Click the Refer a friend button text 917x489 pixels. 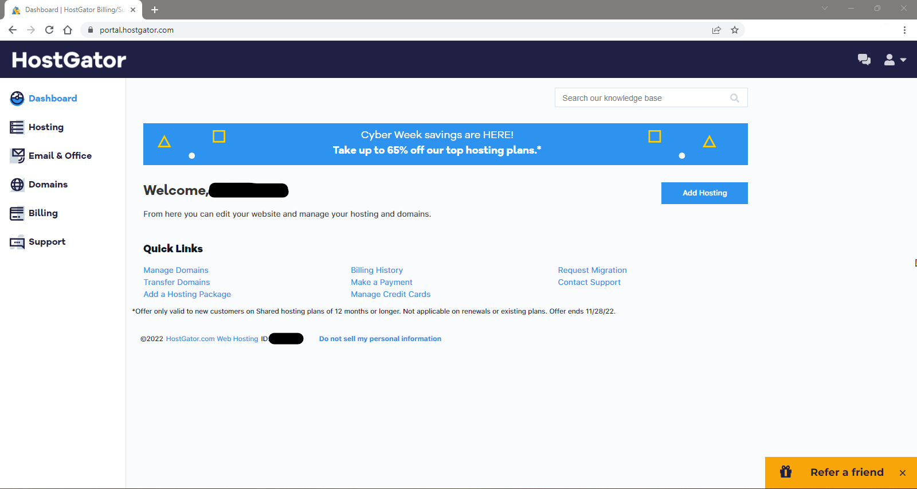(847, 472)
